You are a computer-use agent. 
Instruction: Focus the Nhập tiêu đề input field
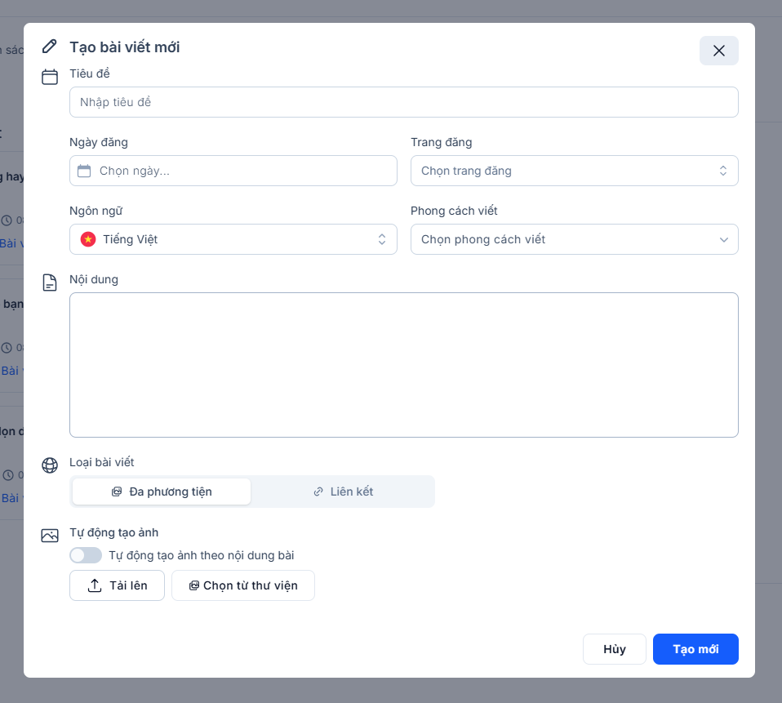403,102
